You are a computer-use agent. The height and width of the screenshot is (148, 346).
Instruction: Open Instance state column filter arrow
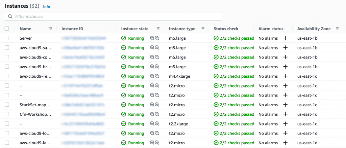click(158, 29)
